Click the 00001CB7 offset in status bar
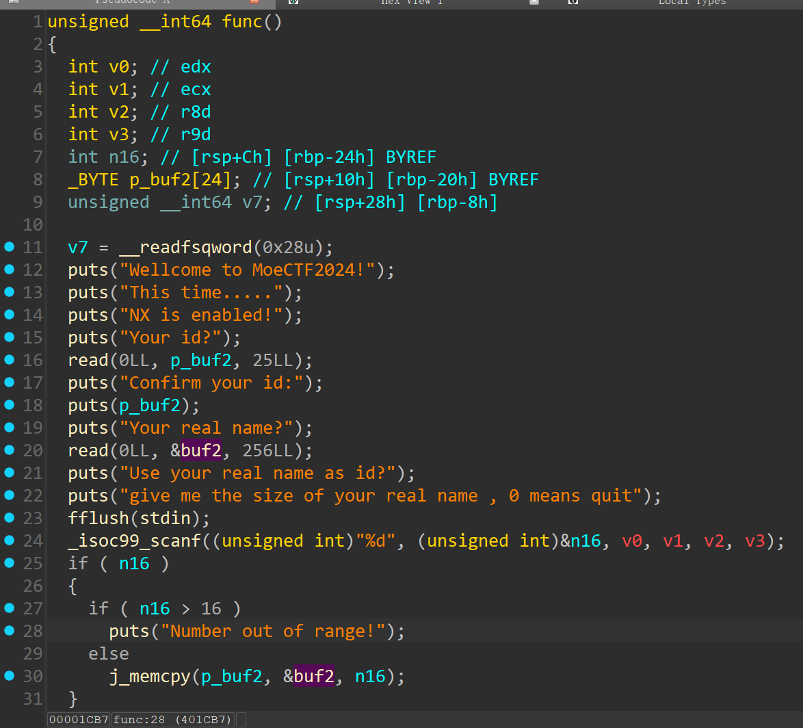803x728 pixels. coord(79,719)
